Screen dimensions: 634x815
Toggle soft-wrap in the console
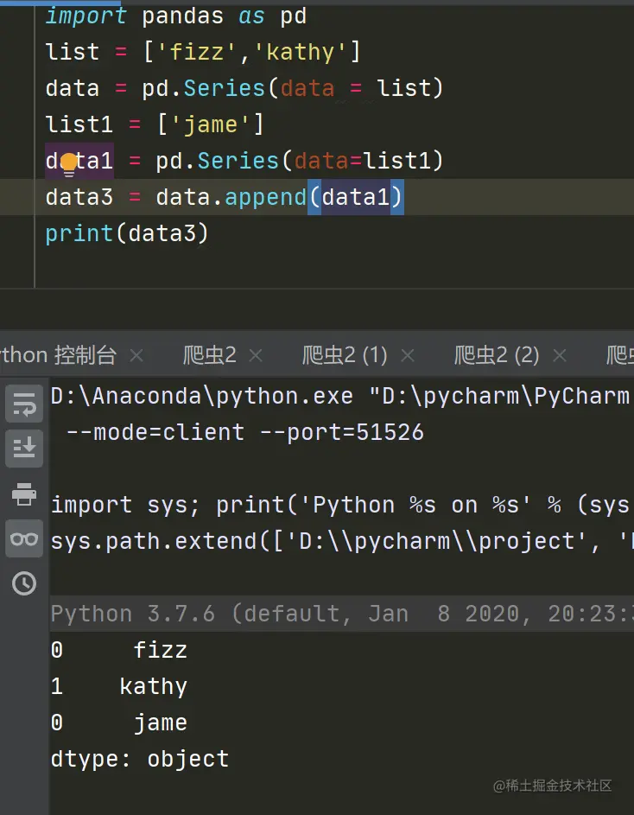(24, 404)
